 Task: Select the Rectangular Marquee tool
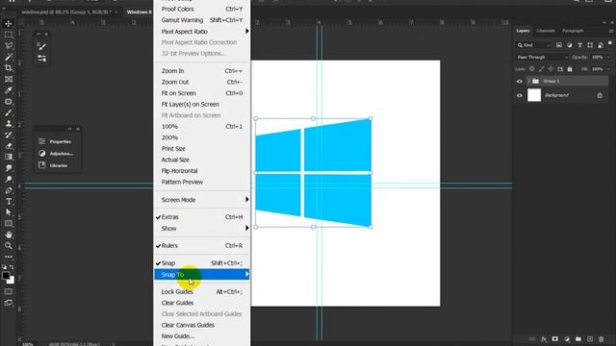tap(9, 35)
